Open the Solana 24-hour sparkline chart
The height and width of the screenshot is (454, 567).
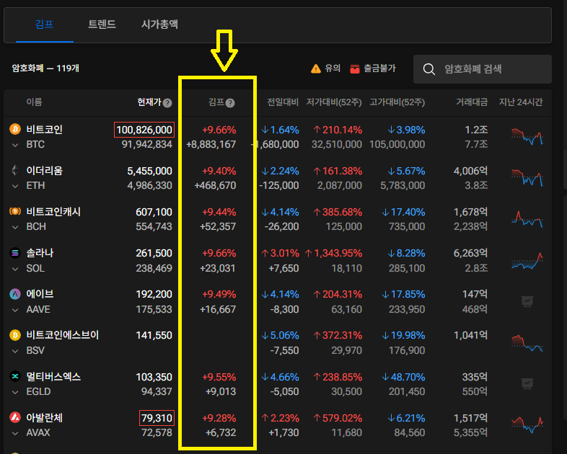527,261
